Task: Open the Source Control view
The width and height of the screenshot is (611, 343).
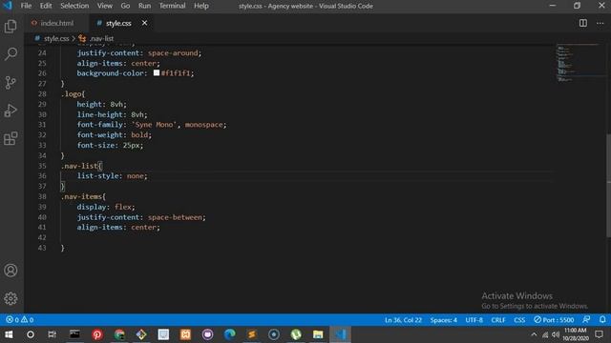Action: [x=11, y=83]
